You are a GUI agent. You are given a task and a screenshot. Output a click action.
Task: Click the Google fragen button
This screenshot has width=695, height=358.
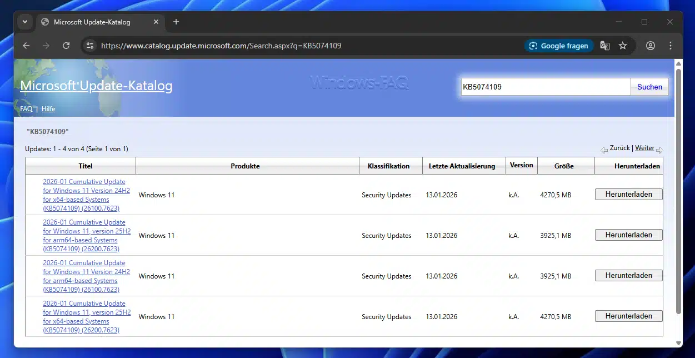click(x=559, y=46)
